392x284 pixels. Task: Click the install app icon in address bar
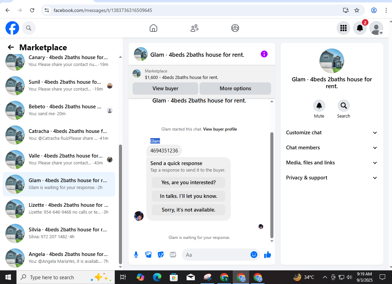[x=346, y=10]
